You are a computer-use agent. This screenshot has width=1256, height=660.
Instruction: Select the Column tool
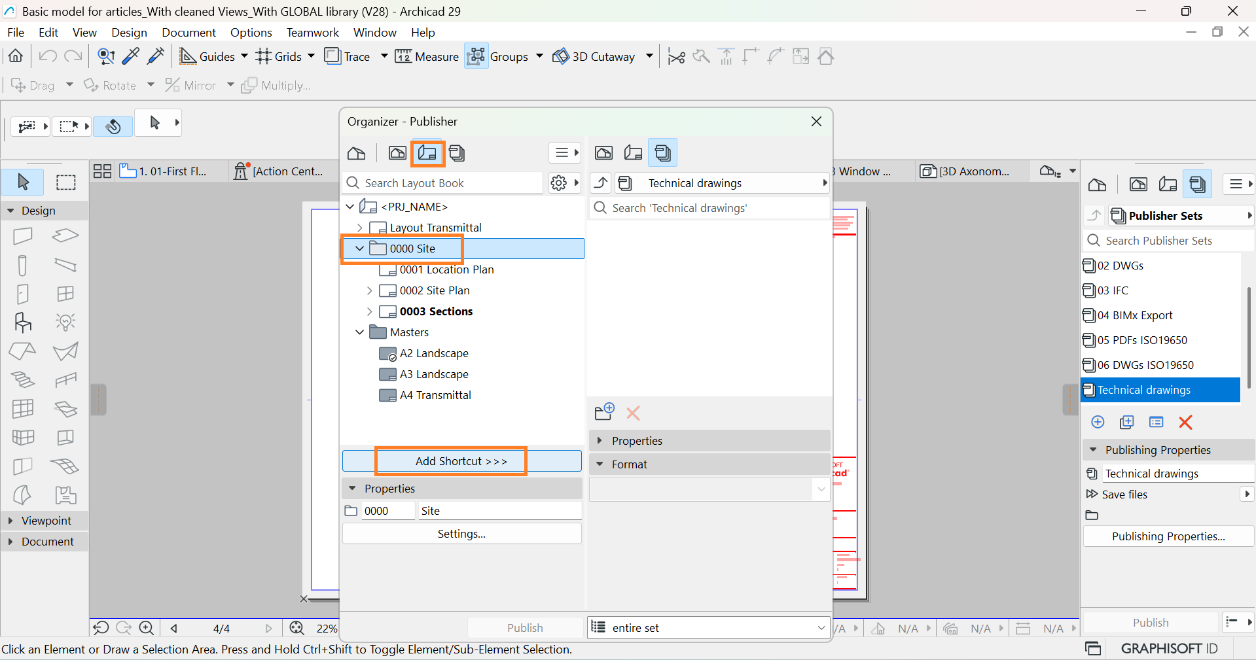(x=22, y=265)
